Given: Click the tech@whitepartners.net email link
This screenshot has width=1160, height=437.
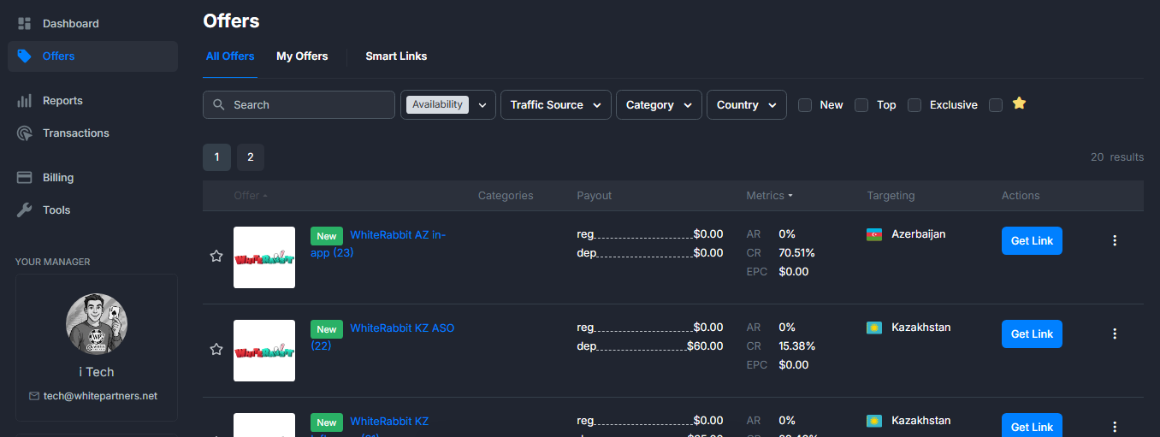Looking at the screenshot, I should 100,396.
